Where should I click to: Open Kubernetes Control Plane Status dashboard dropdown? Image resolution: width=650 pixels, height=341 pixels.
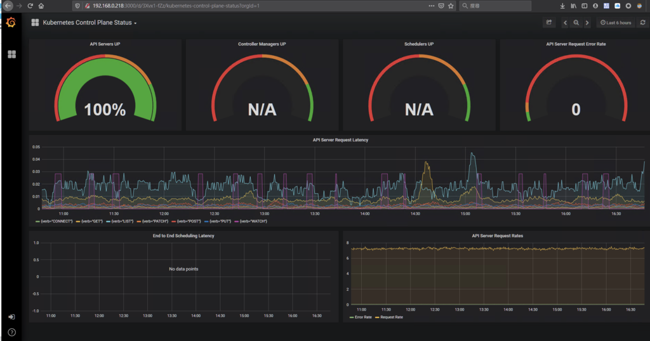click(x=90, y=23)
